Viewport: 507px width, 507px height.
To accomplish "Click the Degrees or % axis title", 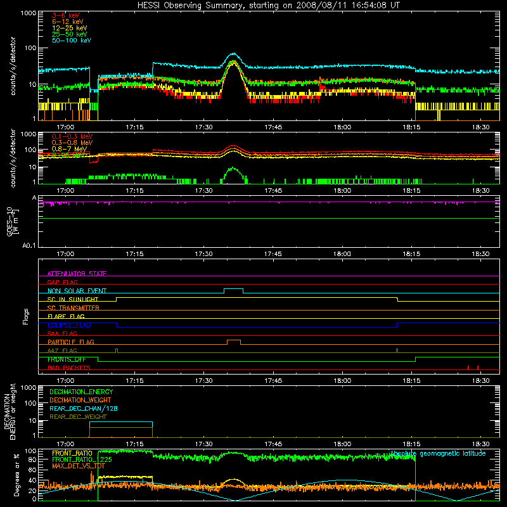I will [16, 475].
